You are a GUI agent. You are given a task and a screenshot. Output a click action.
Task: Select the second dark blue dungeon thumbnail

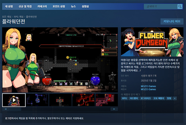click(x=37, y=100)
